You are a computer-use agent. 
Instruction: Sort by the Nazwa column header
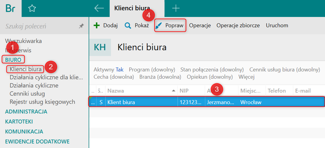click(x=141, y=90)
